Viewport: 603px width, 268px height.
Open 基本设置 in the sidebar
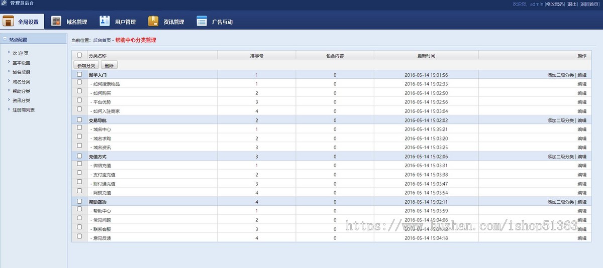(21, 63)
